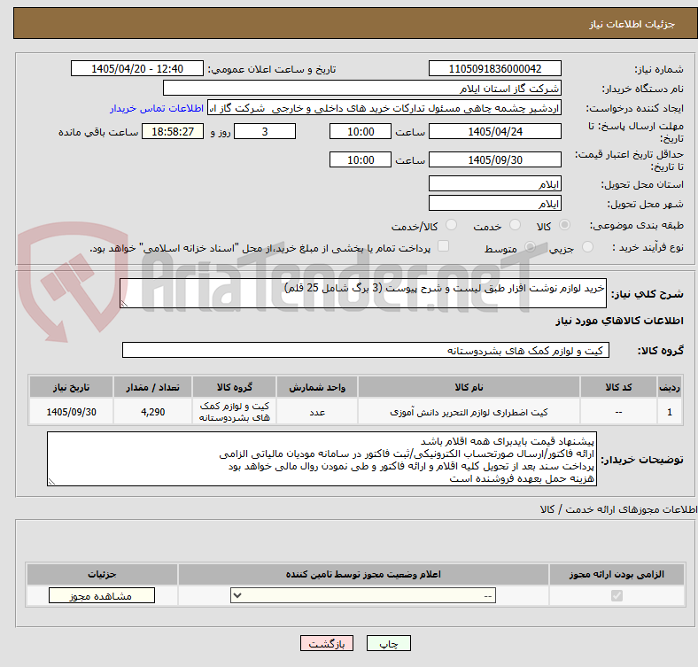Click the گروه کالا field
698x667 pixels.
366,350
